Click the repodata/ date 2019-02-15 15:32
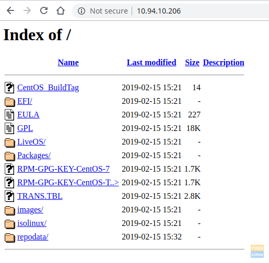 pos(151,237)
